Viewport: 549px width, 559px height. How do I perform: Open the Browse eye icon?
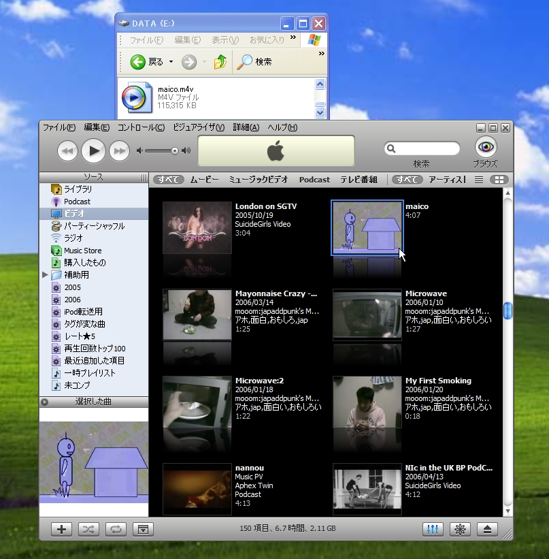tap(486, 146)
